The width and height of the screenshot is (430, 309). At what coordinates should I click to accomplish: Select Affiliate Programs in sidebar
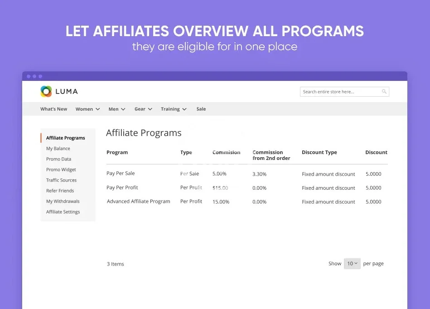click(65, 138)
